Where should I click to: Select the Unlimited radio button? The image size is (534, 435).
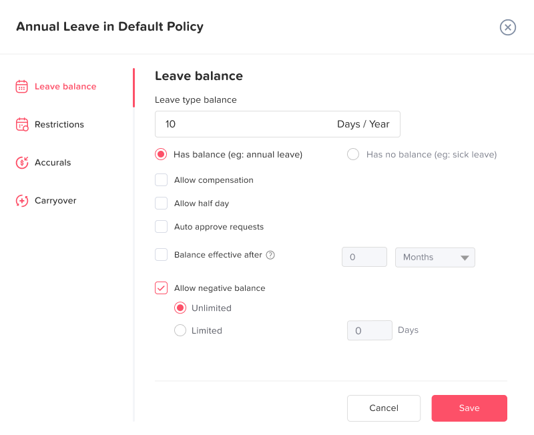[180, 308]
